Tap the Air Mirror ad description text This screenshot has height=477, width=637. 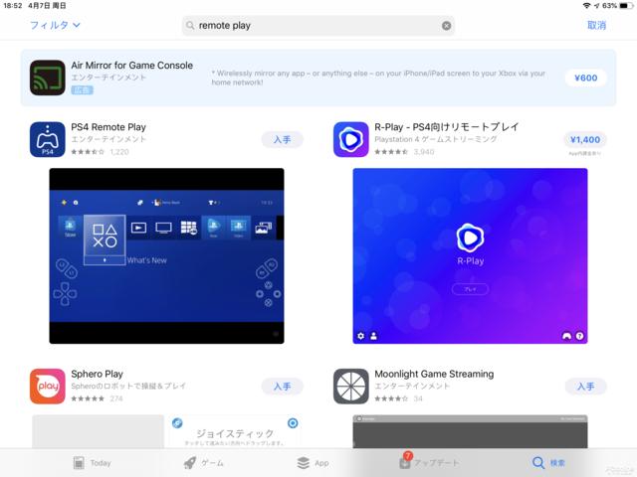(378, 78)
